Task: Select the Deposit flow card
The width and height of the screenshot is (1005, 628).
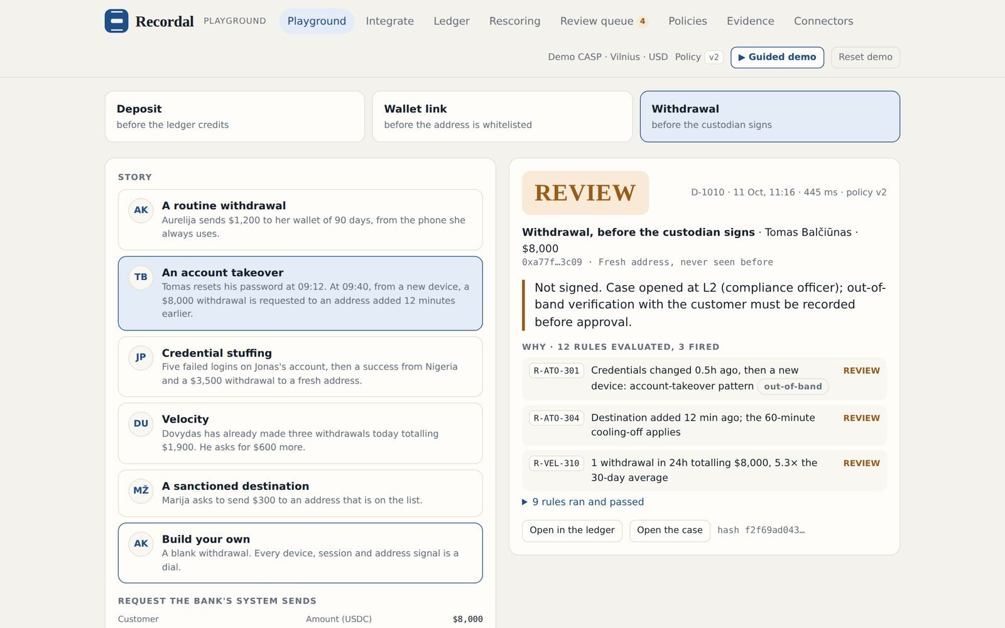Action: tap(234, 116)
